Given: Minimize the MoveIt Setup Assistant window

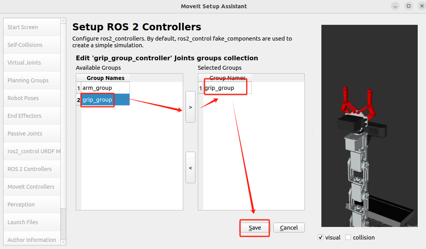Looking at the screenshot, I should (395, 6).
